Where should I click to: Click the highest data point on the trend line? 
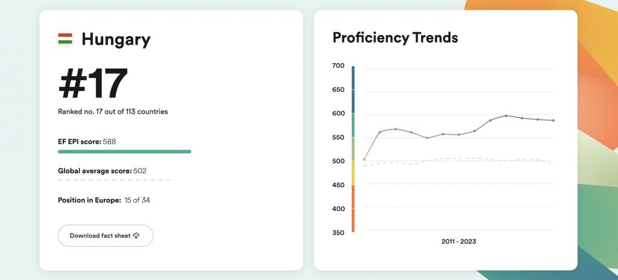point(506,115)
